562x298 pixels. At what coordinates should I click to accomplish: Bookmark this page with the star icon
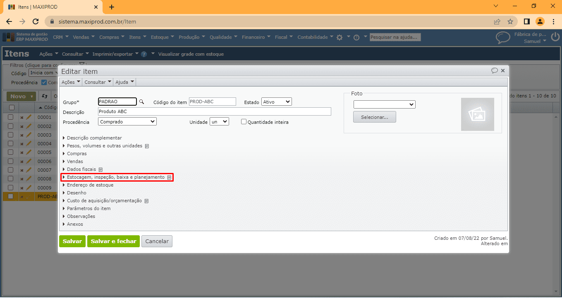[510, 21]
